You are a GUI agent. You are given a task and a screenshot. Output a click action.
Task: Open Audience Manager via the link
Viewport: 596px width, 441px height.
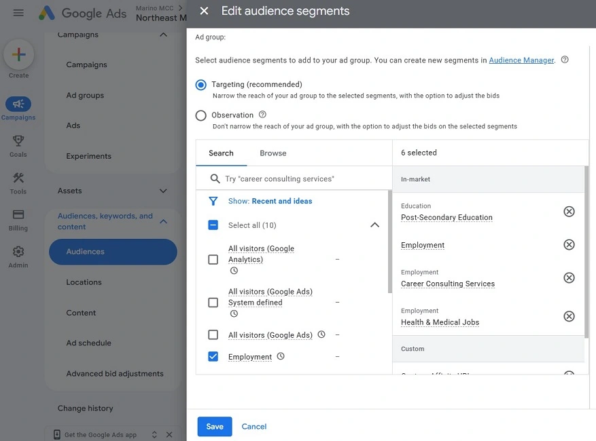(x=521, y=60)
